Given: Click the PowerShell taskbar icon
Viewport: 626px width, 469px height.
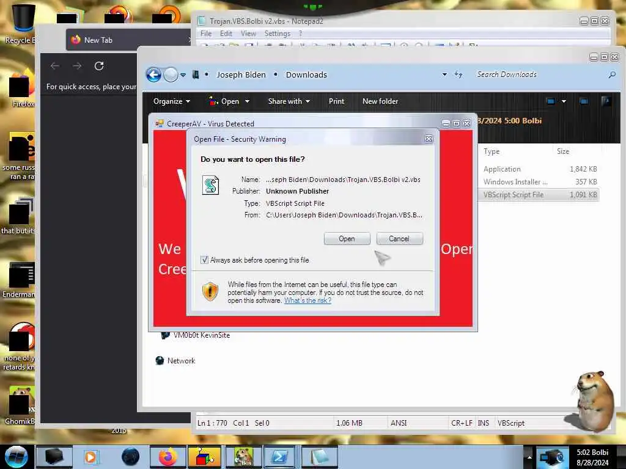Looking at the screenshot, I should click(279, 457).
